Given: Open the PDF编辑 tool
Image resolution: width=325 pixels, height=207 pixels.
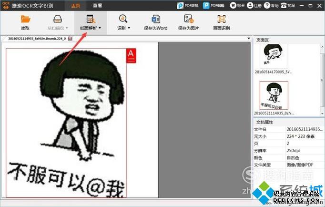Looking at the screenshot, I should tap(213, 5).
